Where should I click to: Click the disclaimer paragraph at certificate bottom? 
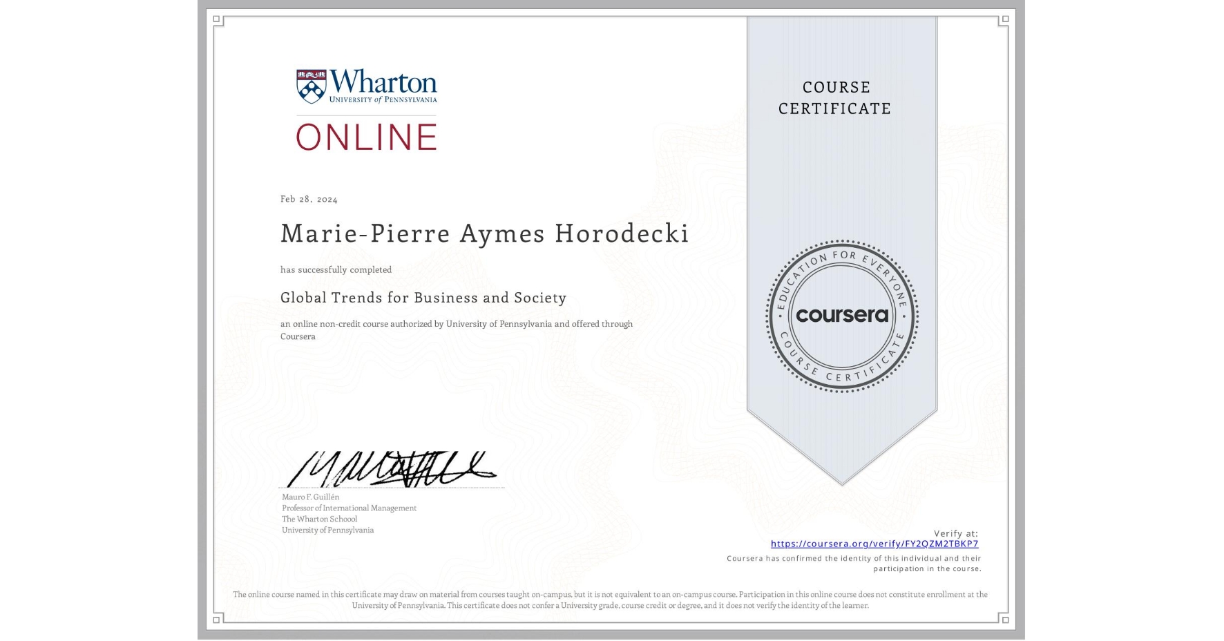pos(611,600)
